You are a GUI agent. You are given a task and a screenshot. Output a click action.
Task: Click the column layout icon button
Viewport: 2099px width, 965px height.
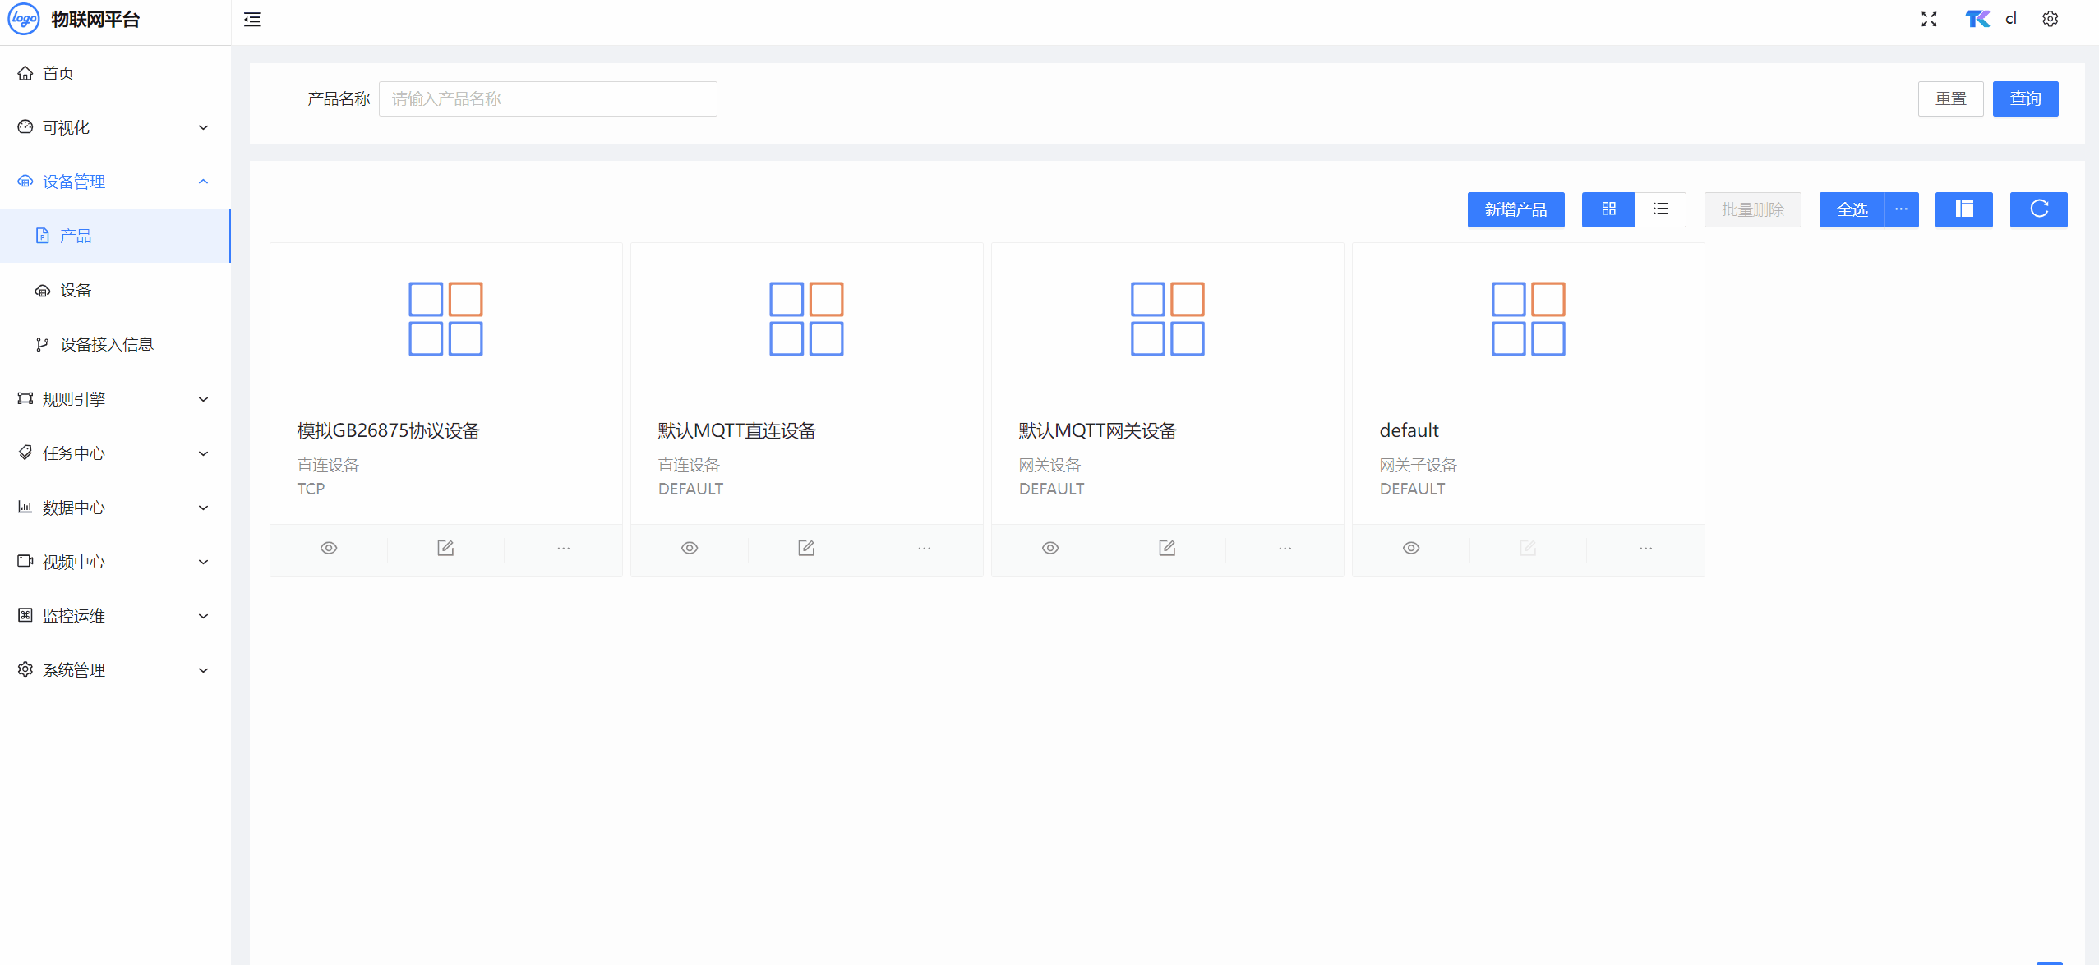pyautogui.click(x=1963, y=209)
